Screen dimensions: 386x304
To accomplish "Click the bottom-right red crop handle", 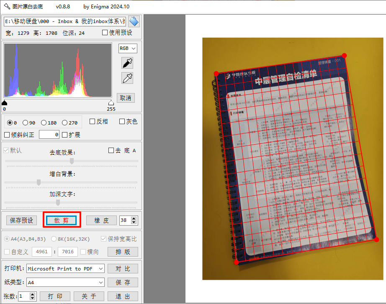I will pos(376,239).
